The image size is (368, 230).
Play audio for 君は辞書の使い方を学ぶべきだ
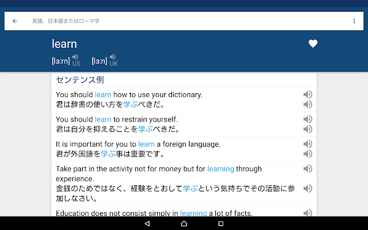(x=307, y=104)
